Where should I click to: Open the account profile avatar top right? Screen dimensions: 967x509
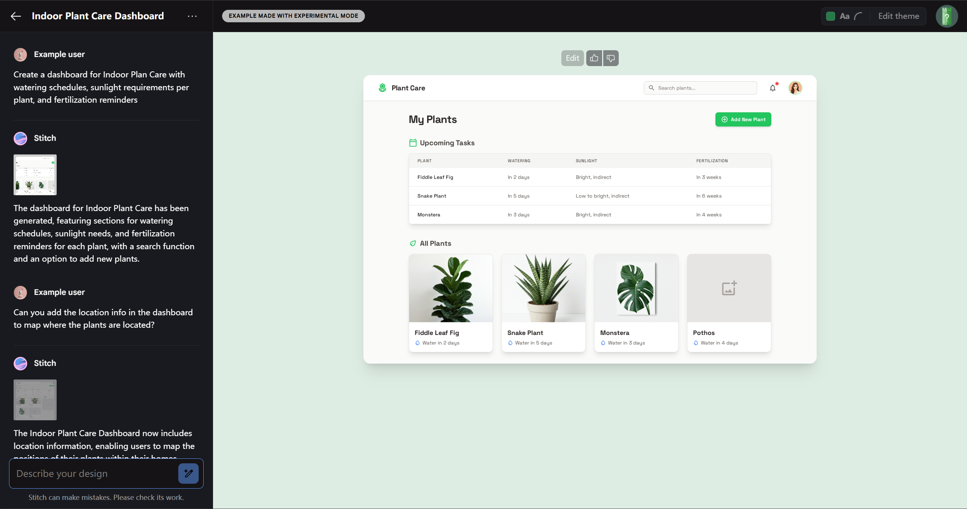pos(946,16)
